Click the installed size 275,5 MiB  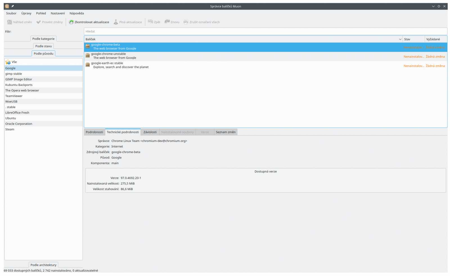[x=128, y=184]
